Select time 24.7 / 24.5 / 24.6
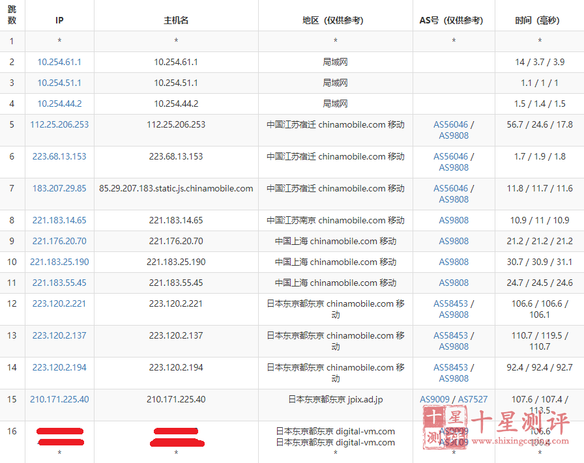Image resolution: width=584 pixels, height=463 pixels. pyautogui.click(x=539, y=283)
